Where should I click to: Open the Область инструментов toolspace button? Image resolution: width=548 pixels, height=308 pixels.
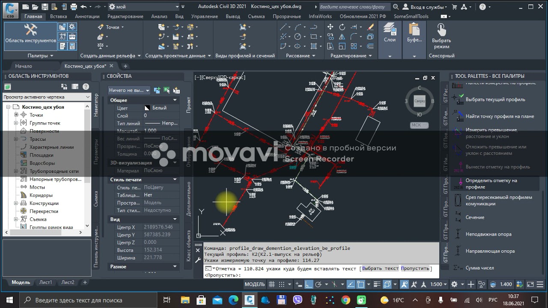pyautogui.click(x=30, y=36)
